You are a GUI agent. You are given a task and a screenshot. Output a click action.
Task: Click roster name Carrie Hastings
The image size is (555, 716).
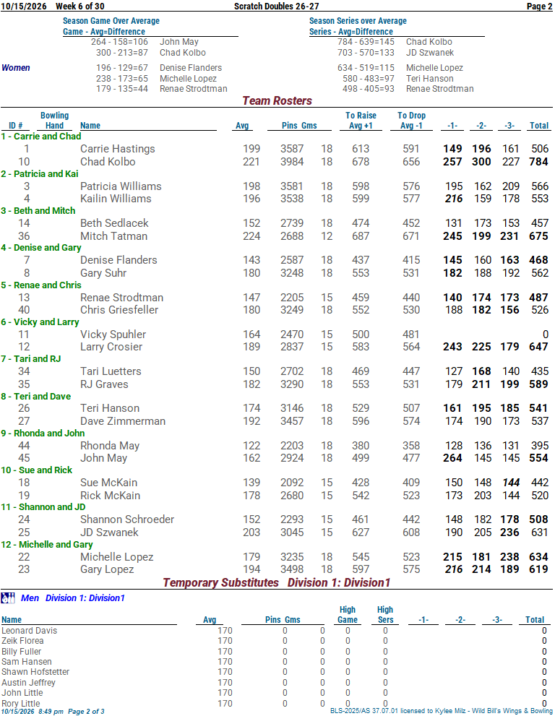click(117, 149)
